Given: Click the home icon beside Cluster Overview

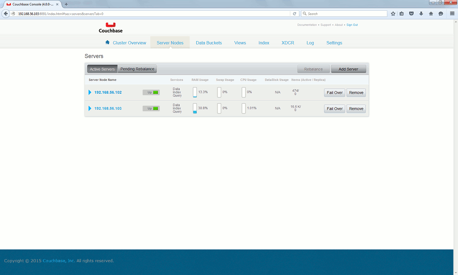Looking at the screenshot, I should click(x=107, y=42).
